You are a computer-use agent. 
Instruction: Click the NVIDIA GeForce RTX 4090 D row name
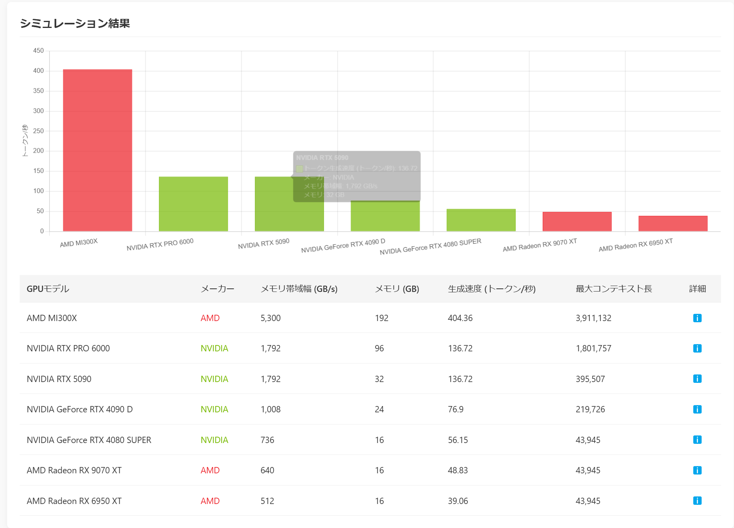(80, 409)
